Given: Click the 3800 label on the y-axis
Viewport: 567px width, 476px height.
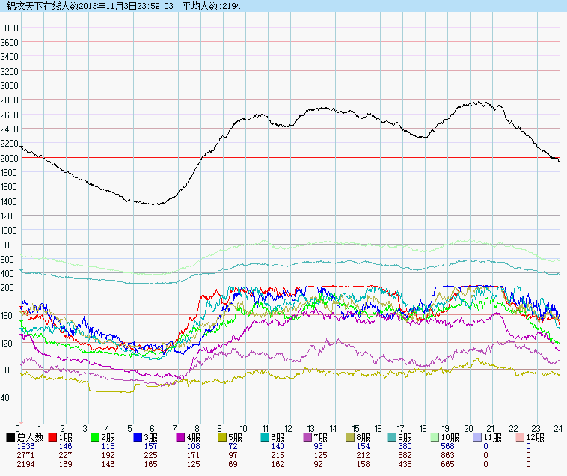Looking at the screenshot, I should [x=10, y=28].
